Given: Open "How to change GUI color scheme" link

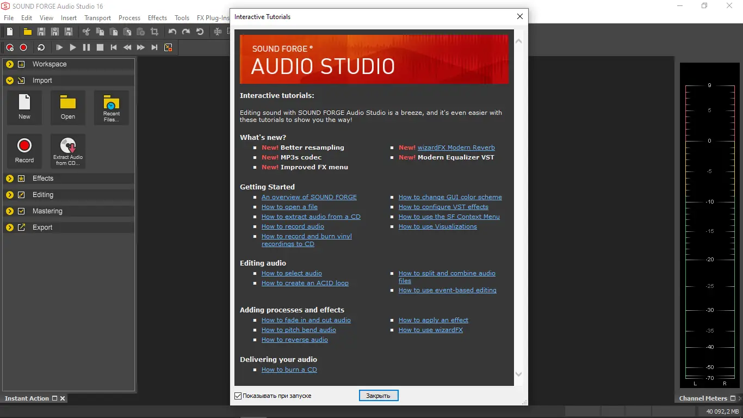Looking at the screenshot, I should [450, 197].
